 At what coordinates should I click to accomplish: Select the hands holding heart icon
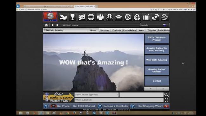click(156, 17)
